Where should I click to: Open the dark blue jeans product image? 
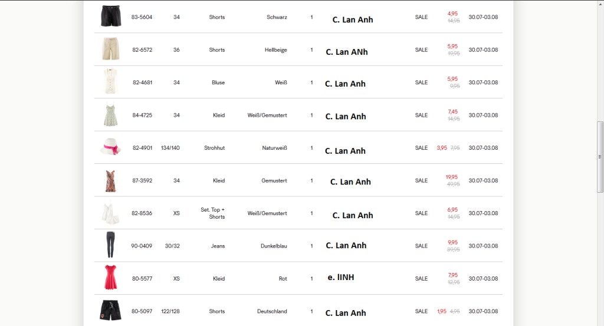coord(110,245)
